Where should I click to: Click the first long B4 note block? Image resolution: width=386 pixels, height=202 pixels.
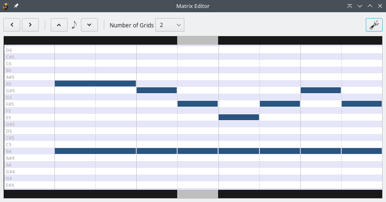95,151
